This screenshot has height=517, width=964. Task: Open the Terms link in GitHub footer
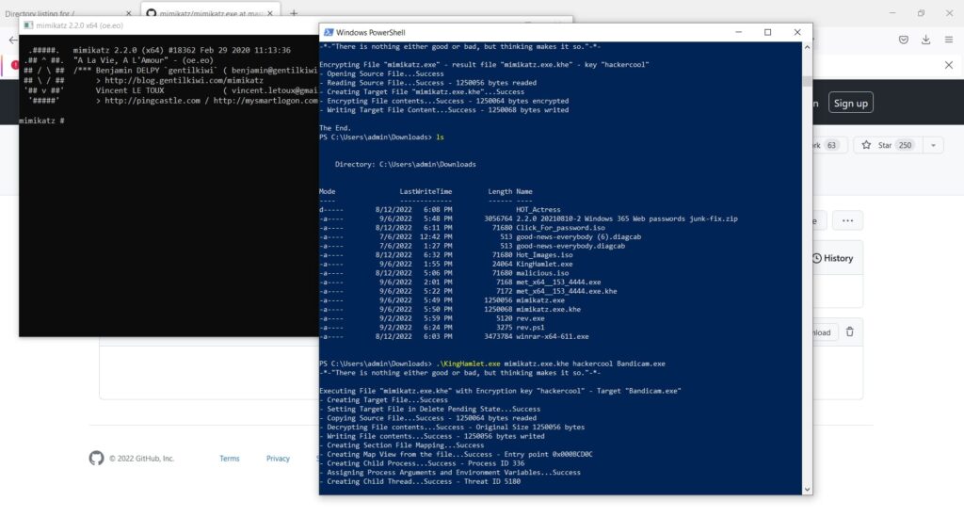(x=230, y=458)
